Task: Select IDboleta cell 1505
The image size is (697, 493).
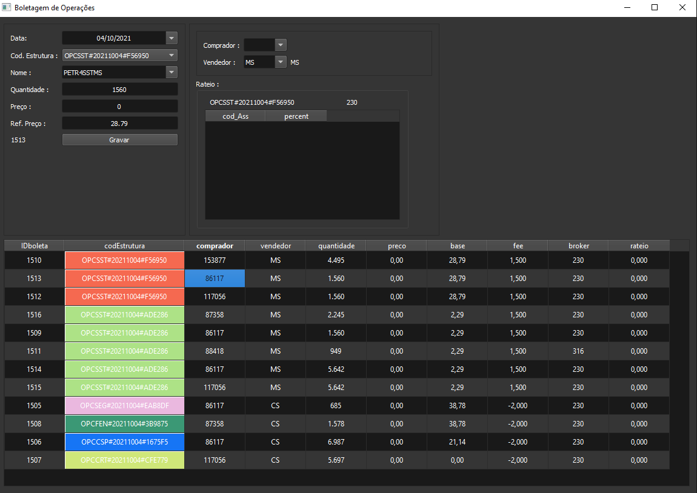Action: 34,406
